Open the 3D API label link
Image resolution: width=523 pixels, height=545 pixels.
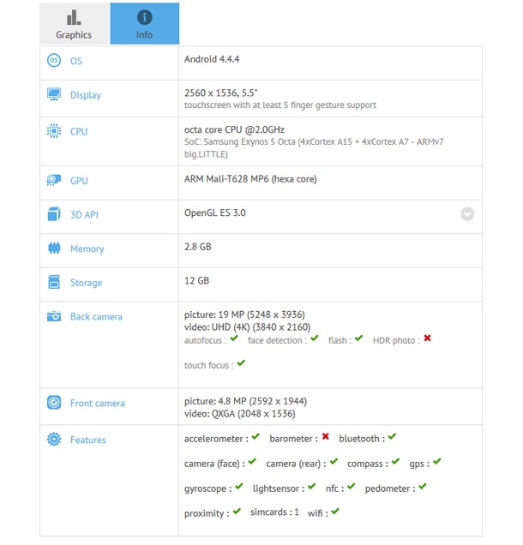85,215
